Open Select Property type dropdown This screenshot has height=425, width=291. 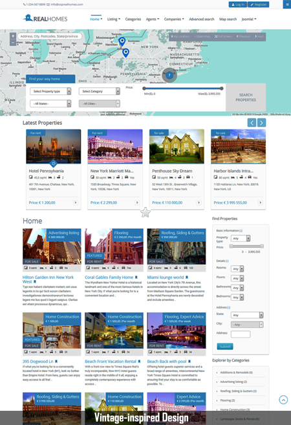point(50,91)
